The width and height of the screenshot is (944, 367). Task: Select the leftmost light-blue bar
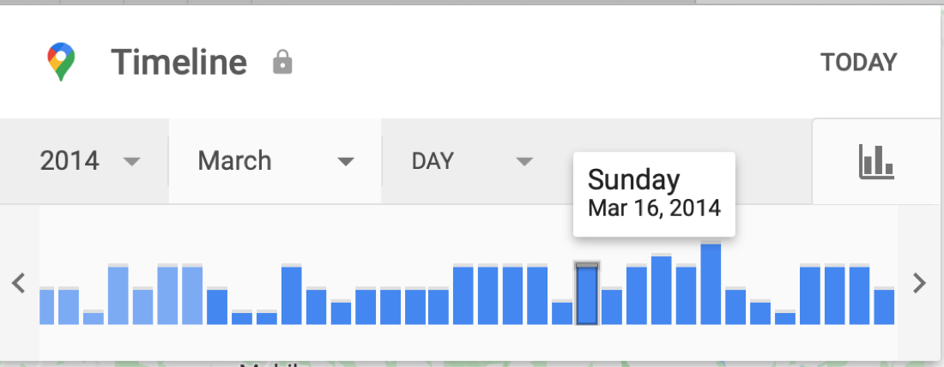(46, 305)
